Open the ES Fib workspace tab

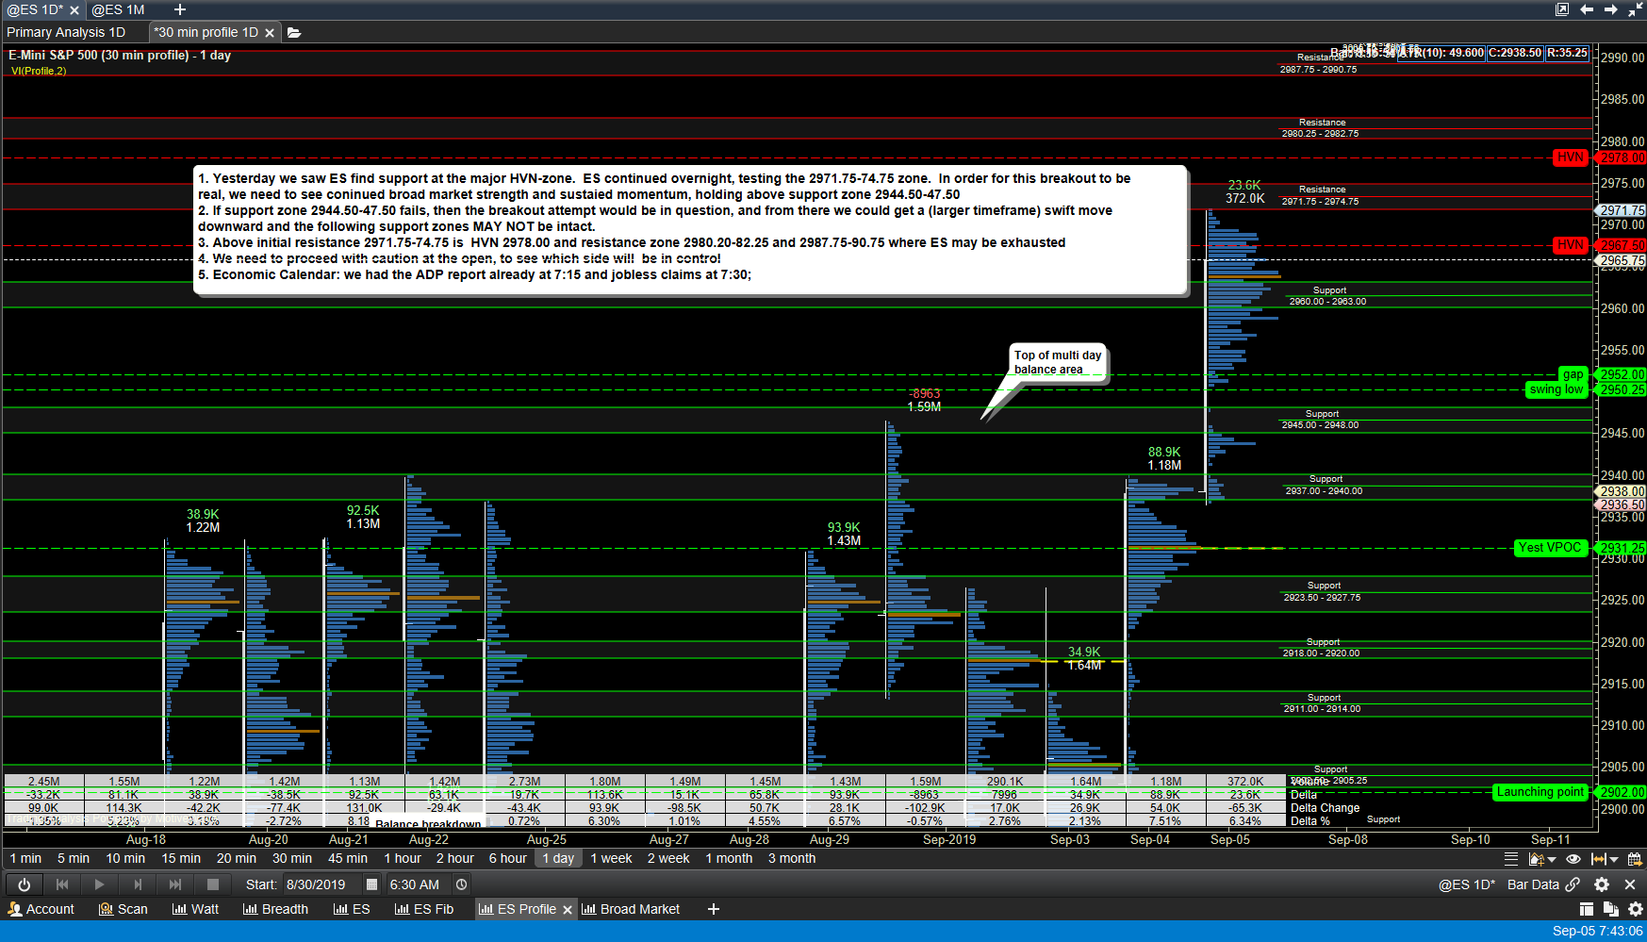pos(424,909)
